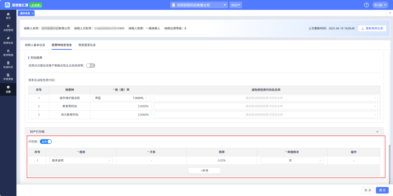Screen dimensions: 393x196
Task: Click the 2.0000% 地方教育附加 rate cell
Action: coord(121,114)
